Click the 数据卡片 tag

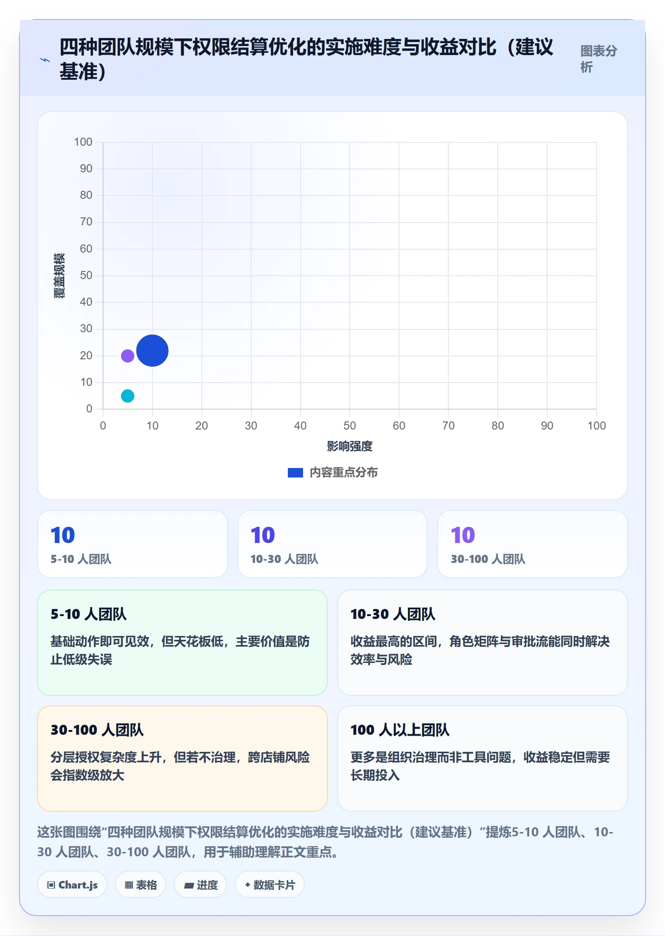(270, 885)
